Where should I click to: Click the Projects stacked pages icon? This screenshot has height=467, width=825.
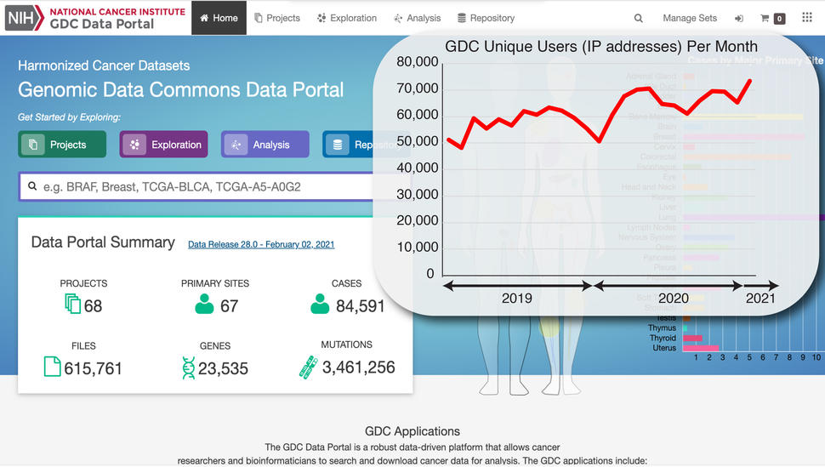pos(73,305)
